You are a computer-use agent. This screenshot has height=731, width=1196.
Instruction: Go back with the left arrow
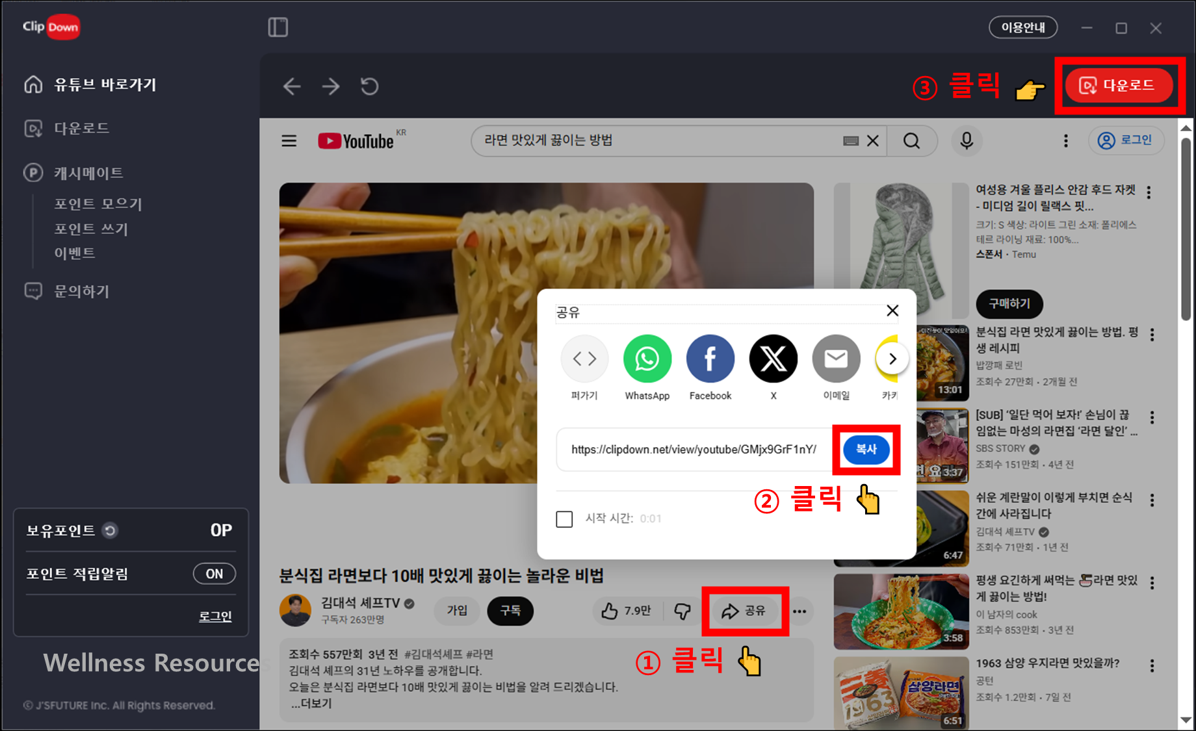(292, 86)
